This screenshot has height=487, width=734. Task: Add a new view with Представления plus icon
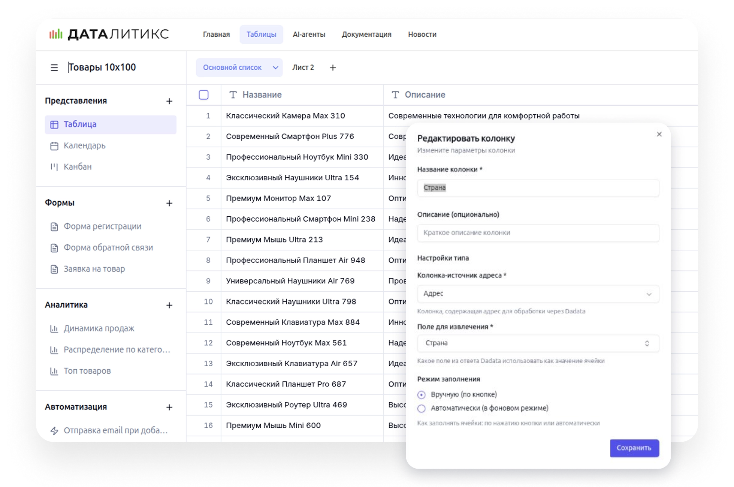pyautogui.click(x=169, y=101)
